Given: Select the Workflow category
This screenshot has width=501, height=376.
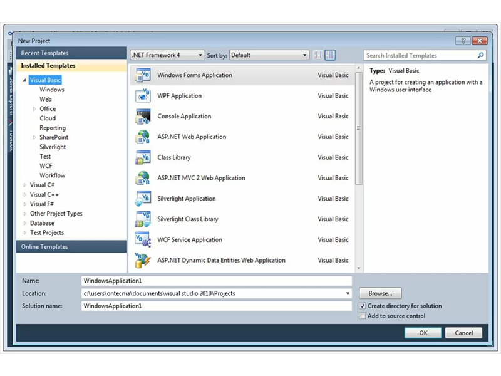Looking at the screenshot, I should tap(52, 175).
